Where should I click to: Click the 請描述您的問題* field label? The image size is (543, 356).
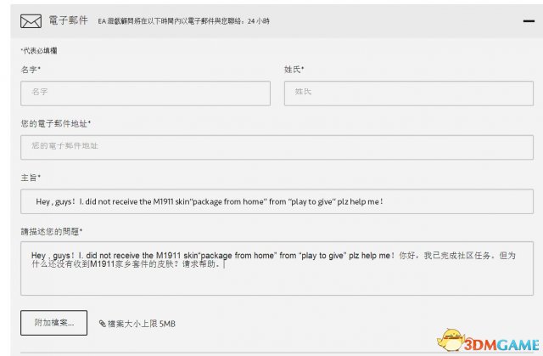(x=52, y=232)
